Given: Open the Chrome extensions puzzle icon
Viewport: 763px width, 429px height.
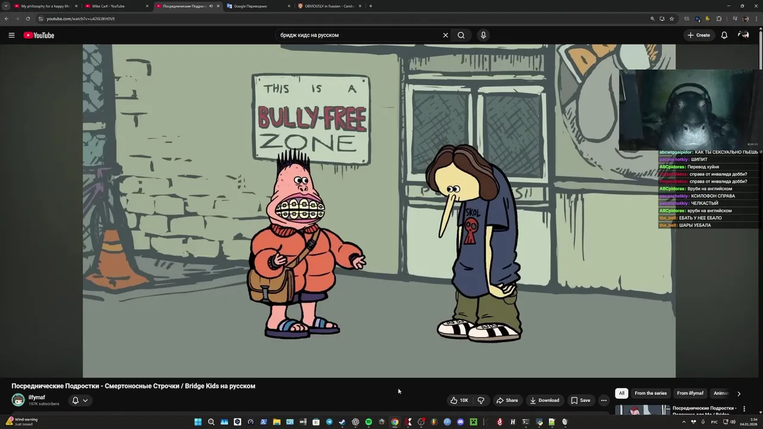Looking at the screenshot, I should click(x=719, y=18).
